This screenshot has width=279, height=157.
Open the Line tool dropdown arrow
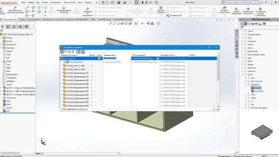(30, 8)
